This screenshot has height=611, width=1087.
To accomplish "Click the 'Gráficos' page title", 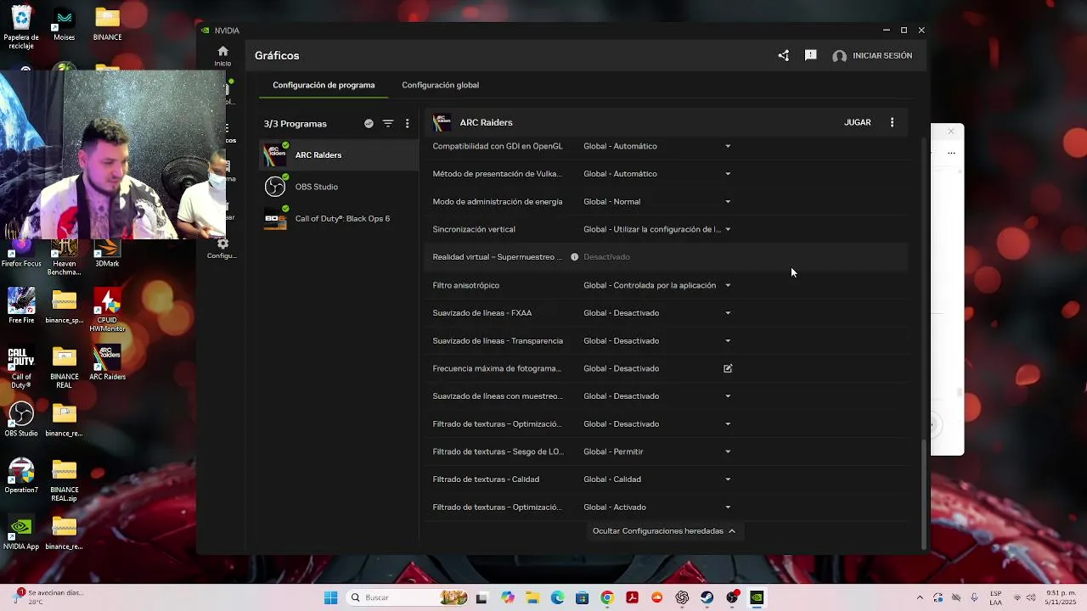I will (x=277, y=56).
